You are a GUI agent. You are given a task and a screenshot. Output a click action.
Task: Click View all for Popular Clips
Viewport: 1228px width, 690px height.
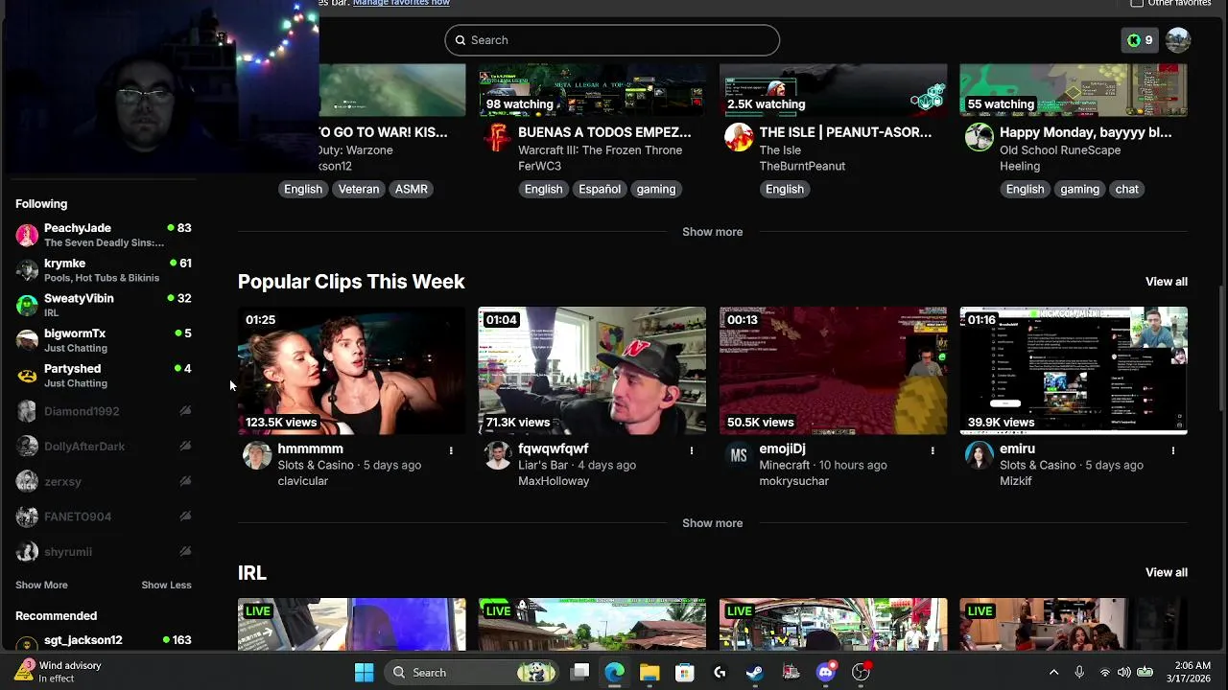point(1167,282)
